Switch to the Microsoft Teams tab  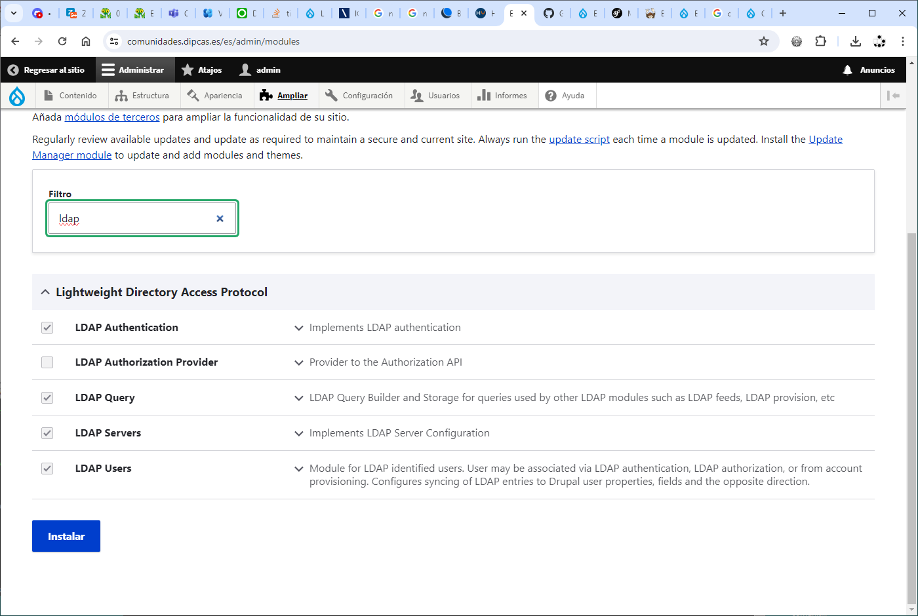[x=178, y=13]
